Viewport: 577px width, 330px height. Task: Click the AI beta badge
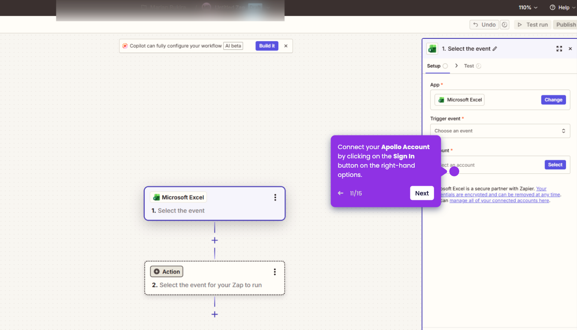point(233,46)
